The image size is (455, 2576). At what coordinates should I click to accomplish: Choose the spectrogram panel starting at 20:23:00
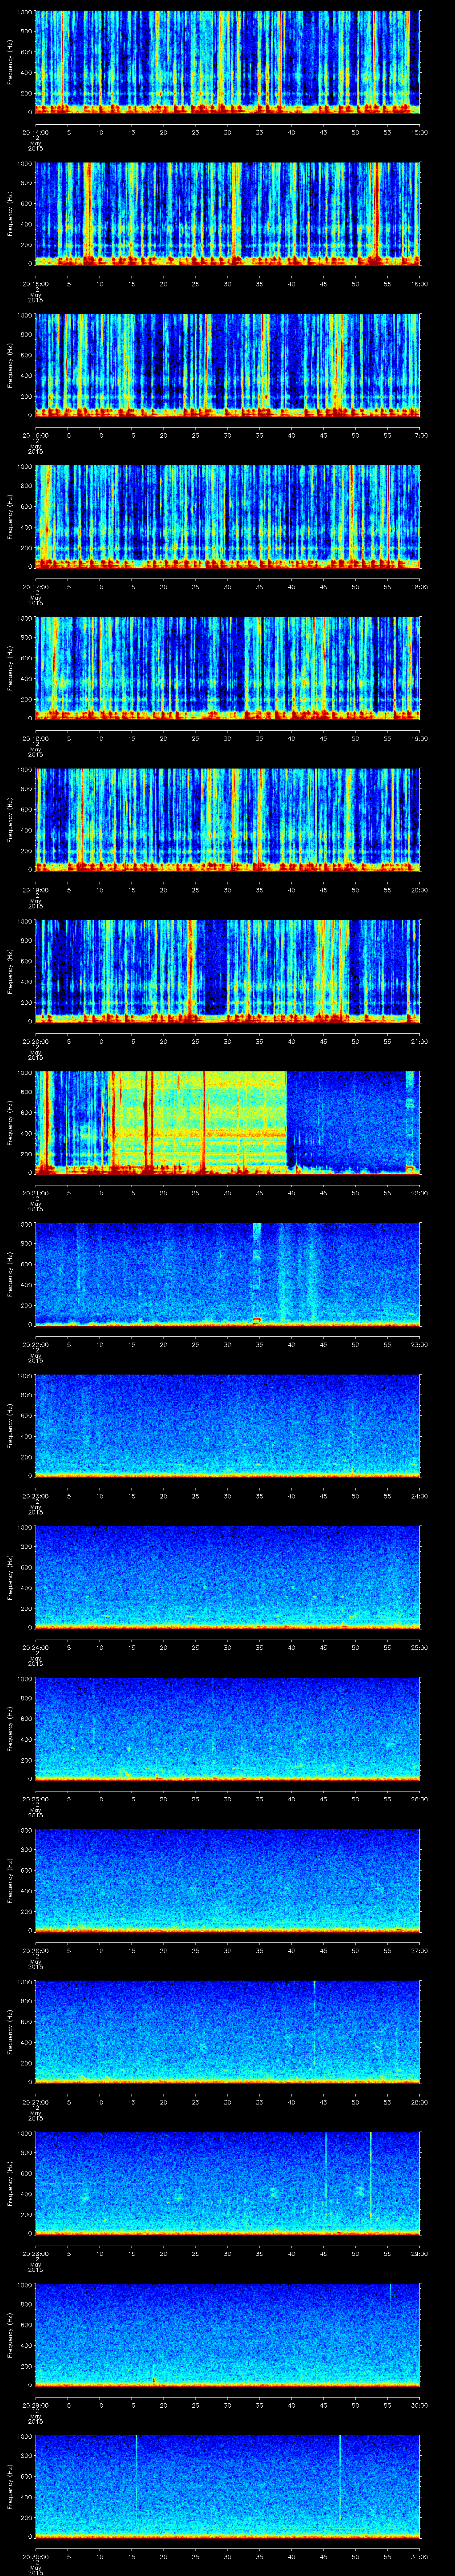tap(228, 1425)
